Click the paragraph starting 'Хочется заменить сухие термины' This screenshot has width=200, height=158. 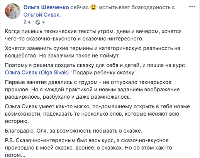point(93,52)
